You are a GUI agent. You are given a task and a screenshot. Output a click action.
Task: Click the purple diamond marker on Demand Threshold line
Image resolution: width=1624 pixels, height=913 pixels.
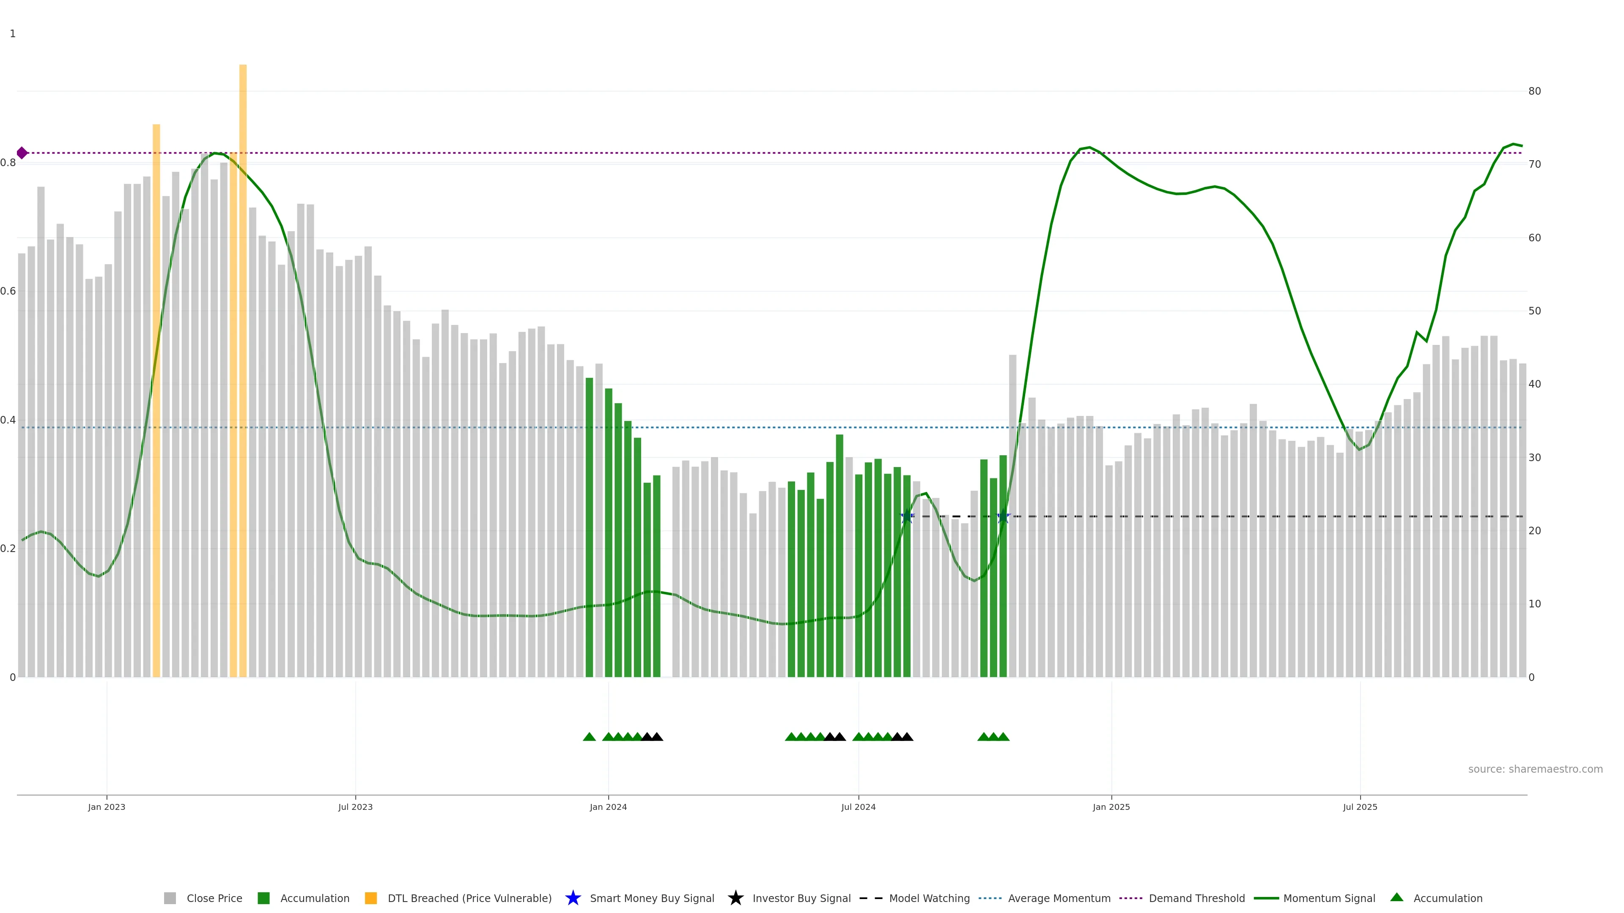pos(22,153)
